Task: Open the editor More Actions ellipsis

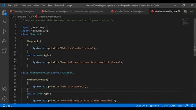Action: 191,11
